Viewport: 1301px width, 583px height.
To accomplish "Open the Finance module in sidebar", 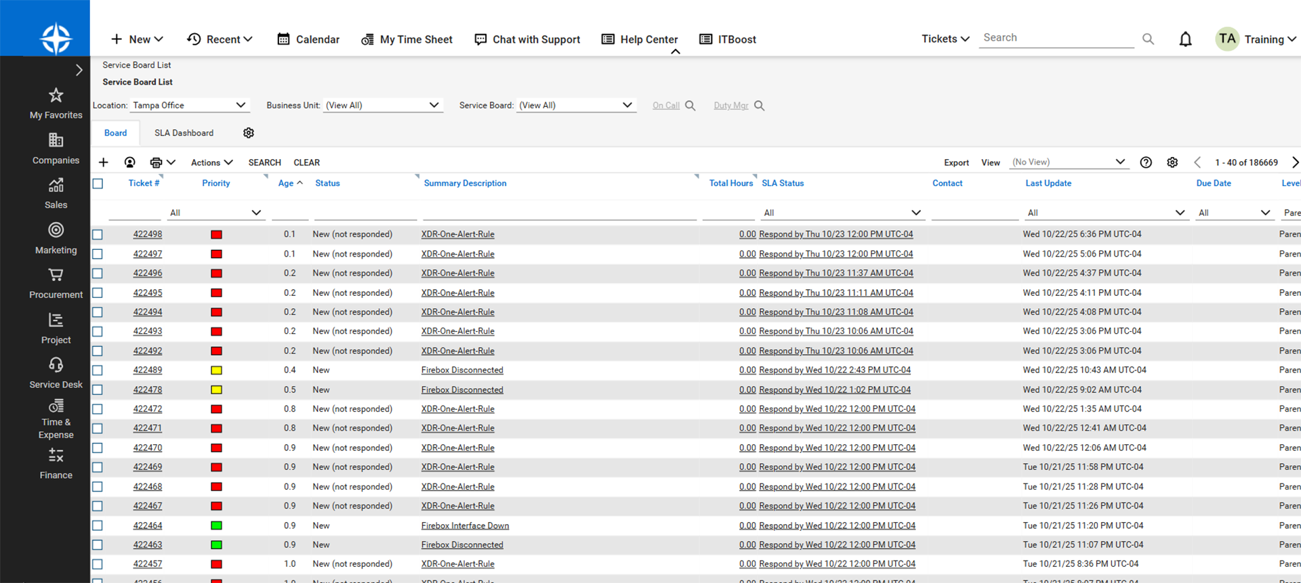I will click(x=56, y=464).
